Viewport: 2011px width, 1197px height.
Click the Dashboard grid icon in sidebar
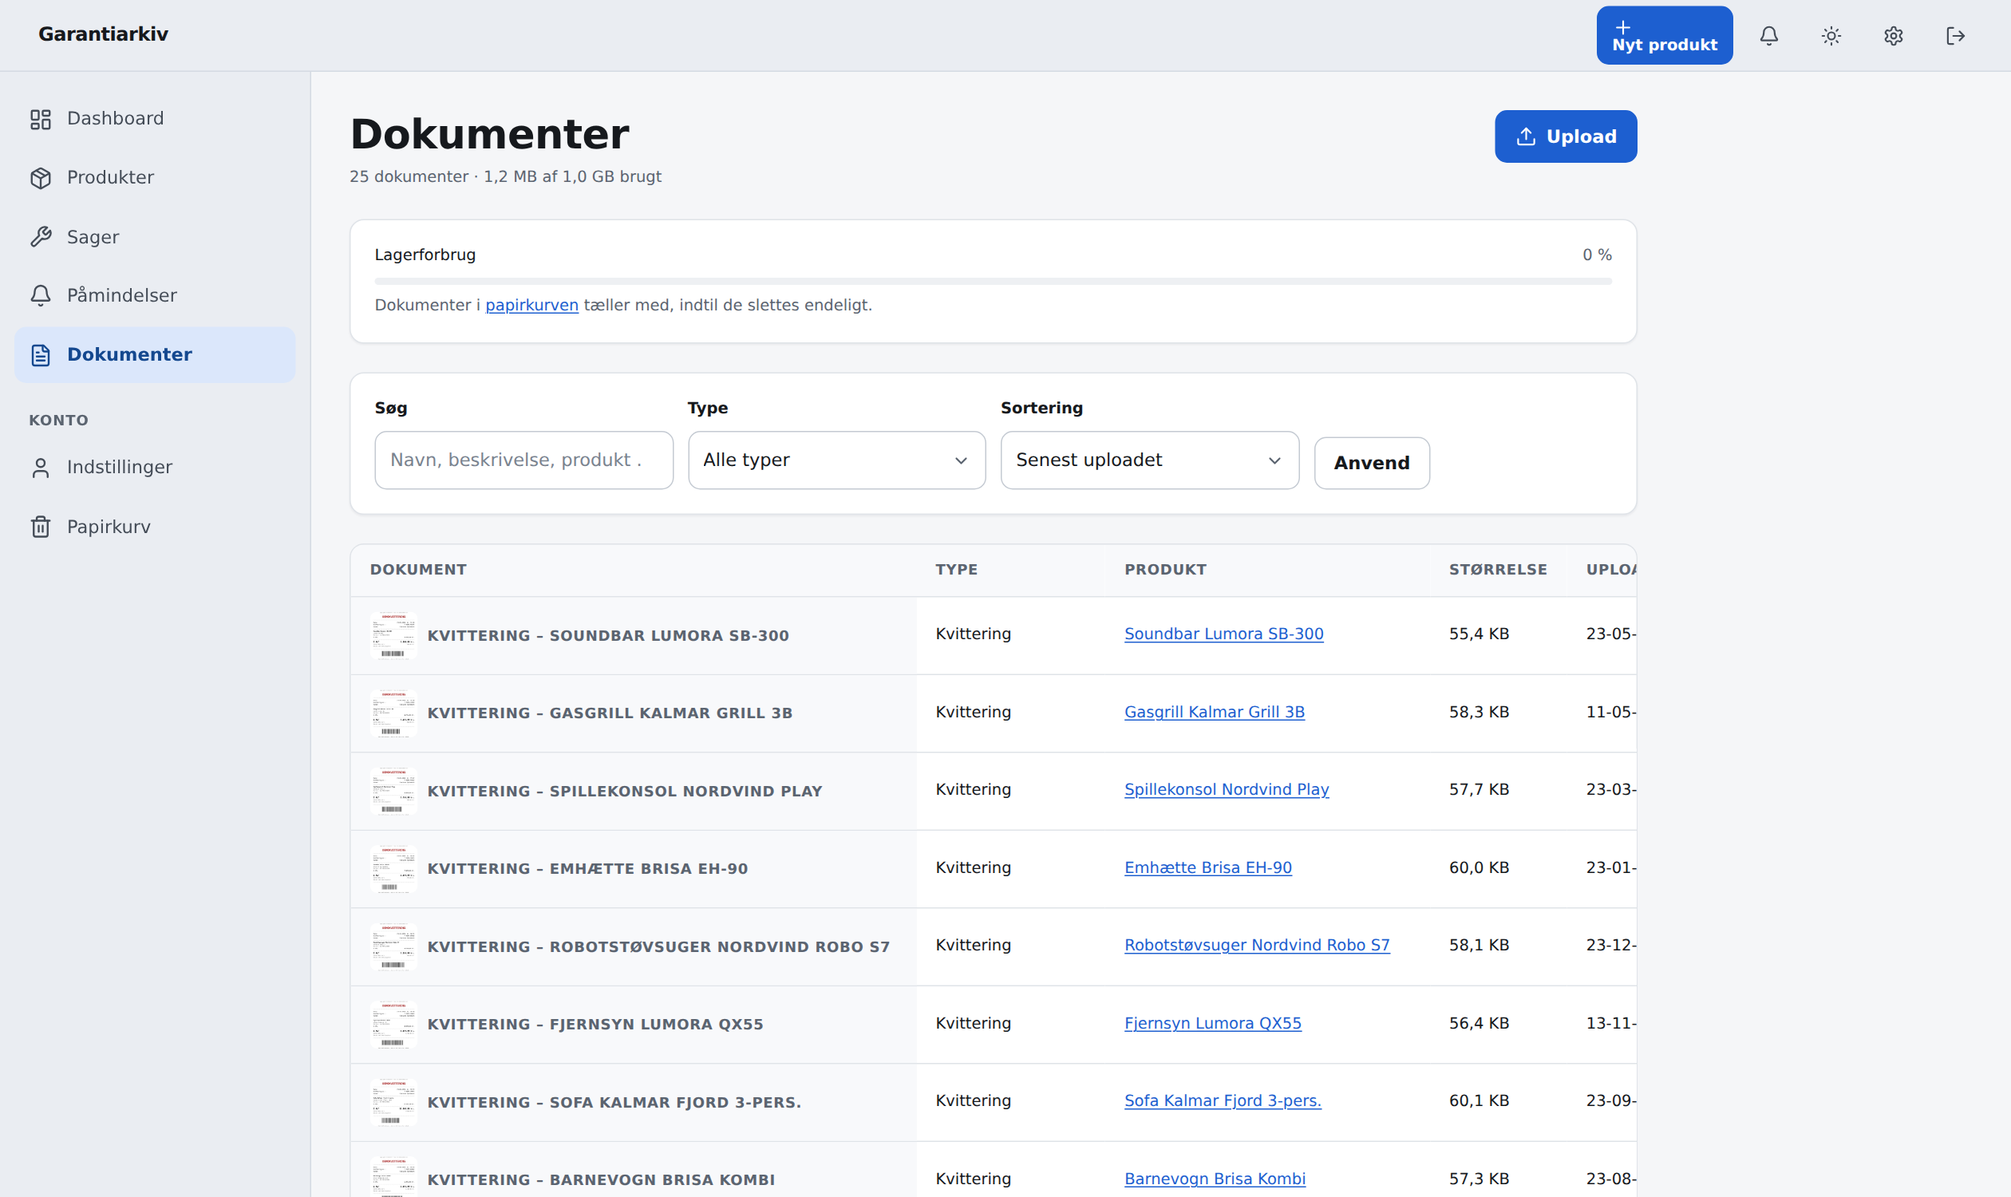coord(41,120)
